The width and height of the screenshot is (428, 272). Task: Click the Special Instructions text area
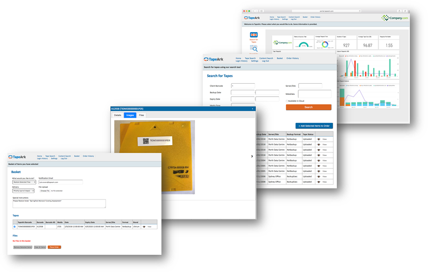[x=59, y=204]
